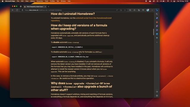The height and width of the screenshot is (107, 190).
Task: Click heading "Why does brew upgrade <formula>"
Action: tap(81, 86)
